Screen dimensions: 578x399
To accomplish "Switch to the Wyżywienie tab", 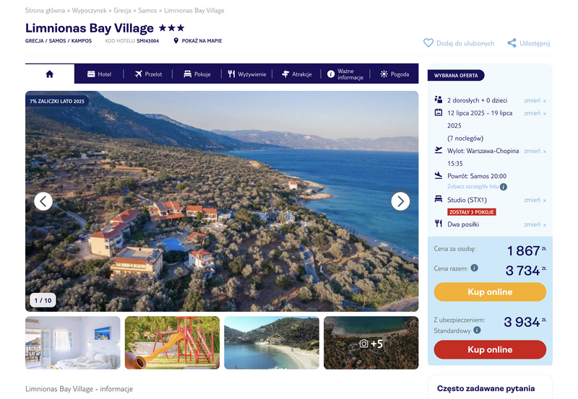I will pyautogui.click(x=247, y=74).
